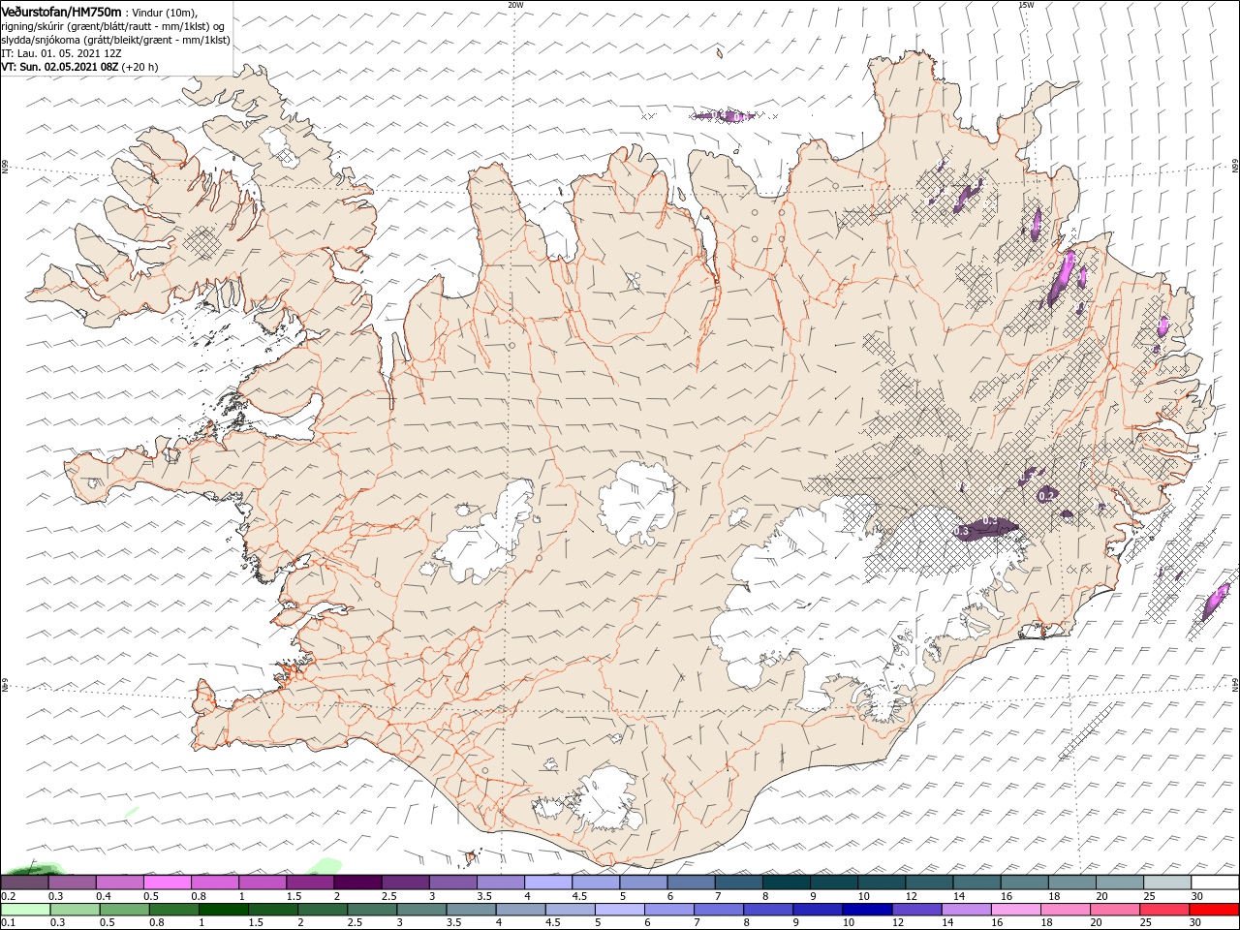Click the 'rigning/skúrir' legend description line
Image resolution: width=1240 pixels, height=930 pixels.
point(112,26)
